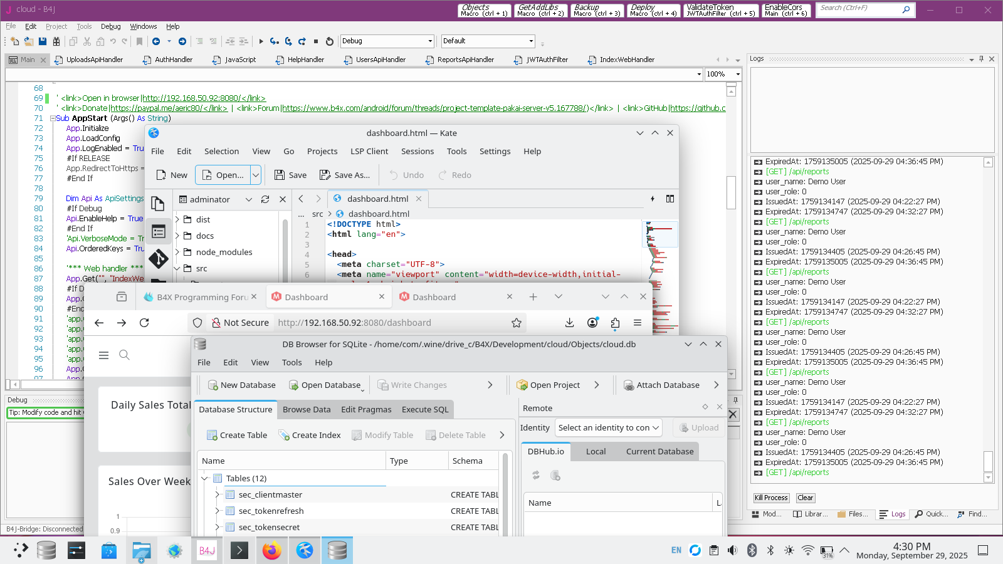Click the Run (play) button in B4J toolbar
The height and width of the screenshot is (564, 1003).
pos(261,41)
